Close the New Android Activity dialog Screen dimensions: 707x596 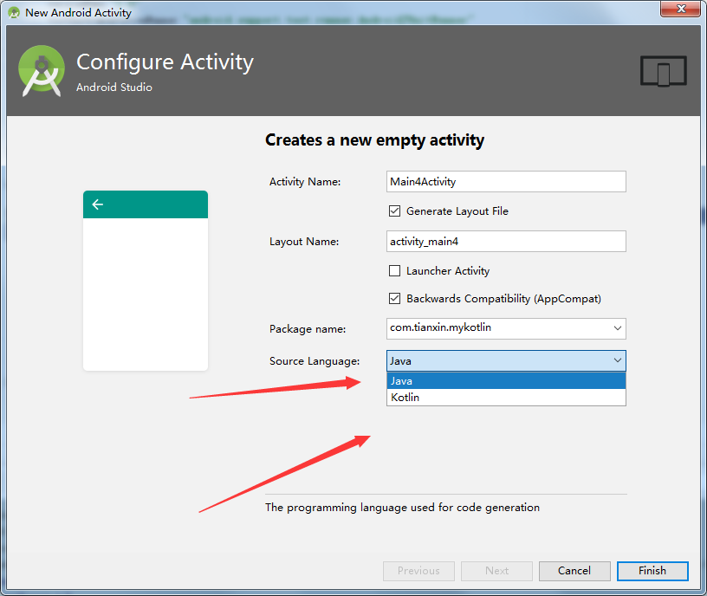pos(681,9)
